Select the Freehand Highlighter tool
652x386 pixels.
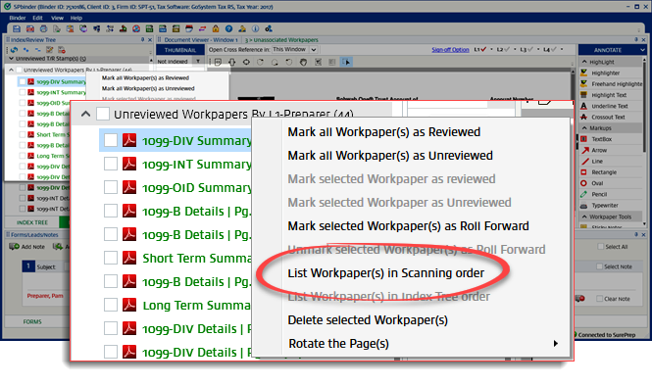coord(611,84)
